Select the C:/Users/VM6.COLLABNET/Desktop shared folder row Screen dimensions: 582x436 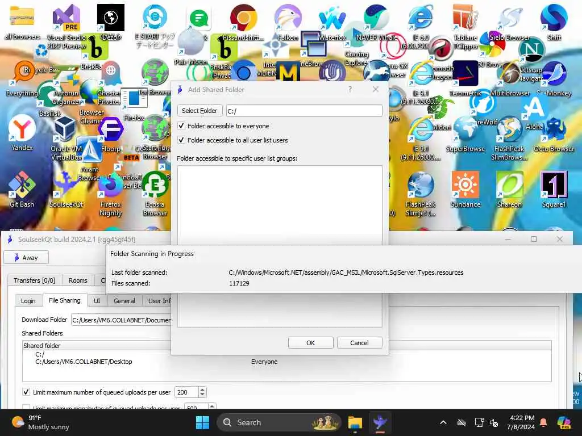point(286,362)
